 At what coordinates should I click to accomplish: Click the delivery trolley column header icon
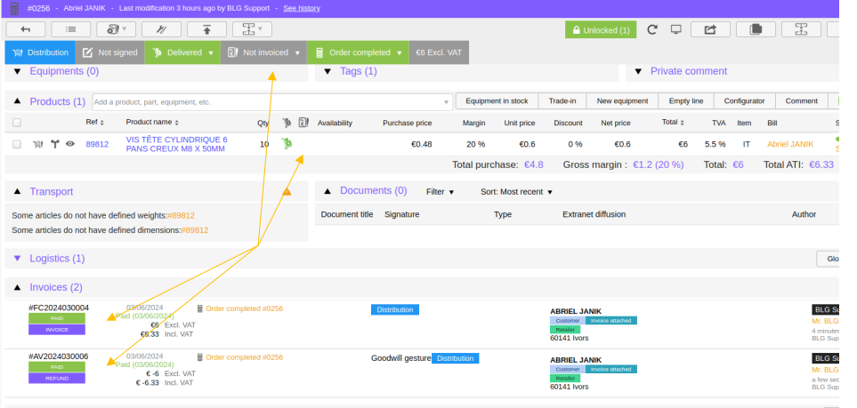coord(287,123)
